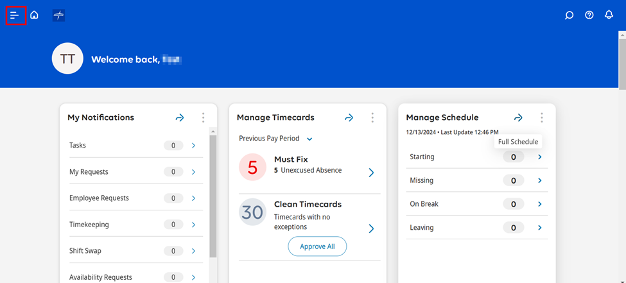Open Manage Timecards tile arrow
Screen dimensions: 626x283
[x=349, y=117]
